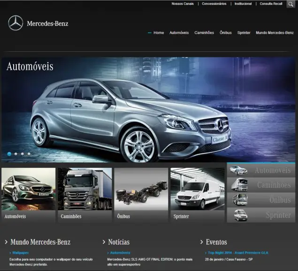The image size is (298, 271).
Task: Click Notícias section heading
Action: point(119,242)
